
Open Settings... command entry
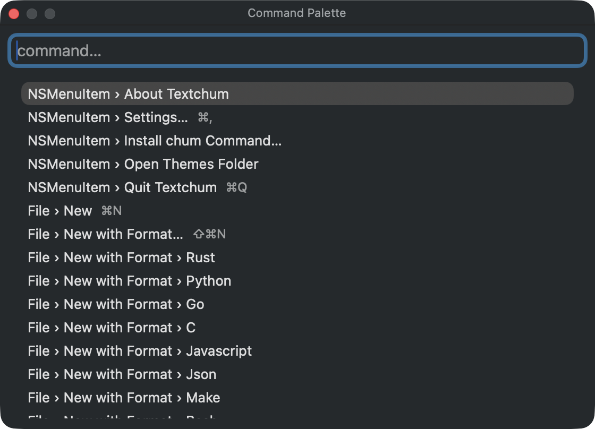point(297,117)
